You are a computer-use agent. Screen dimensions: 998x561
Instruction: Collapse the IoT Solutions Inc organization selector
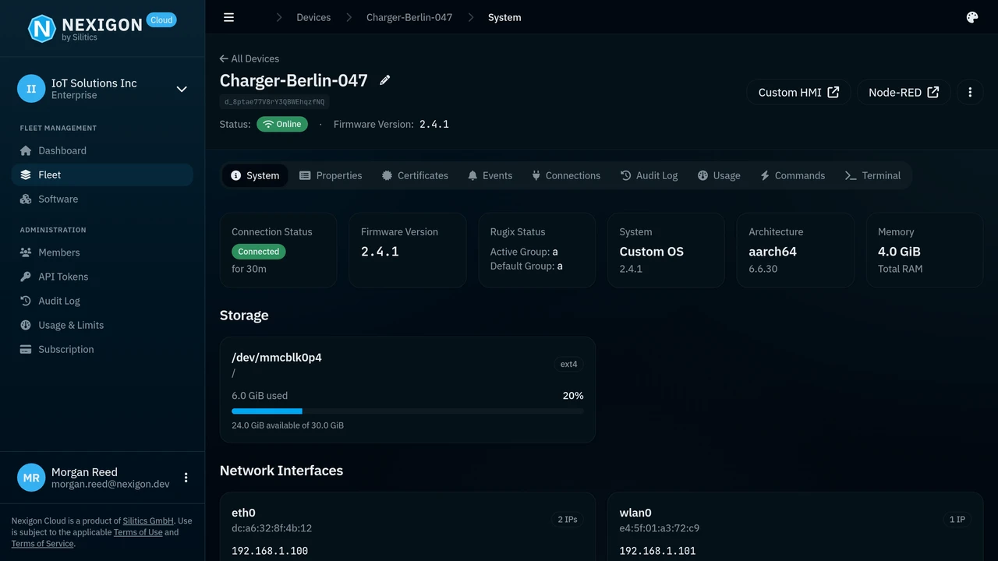pos(182,89)
